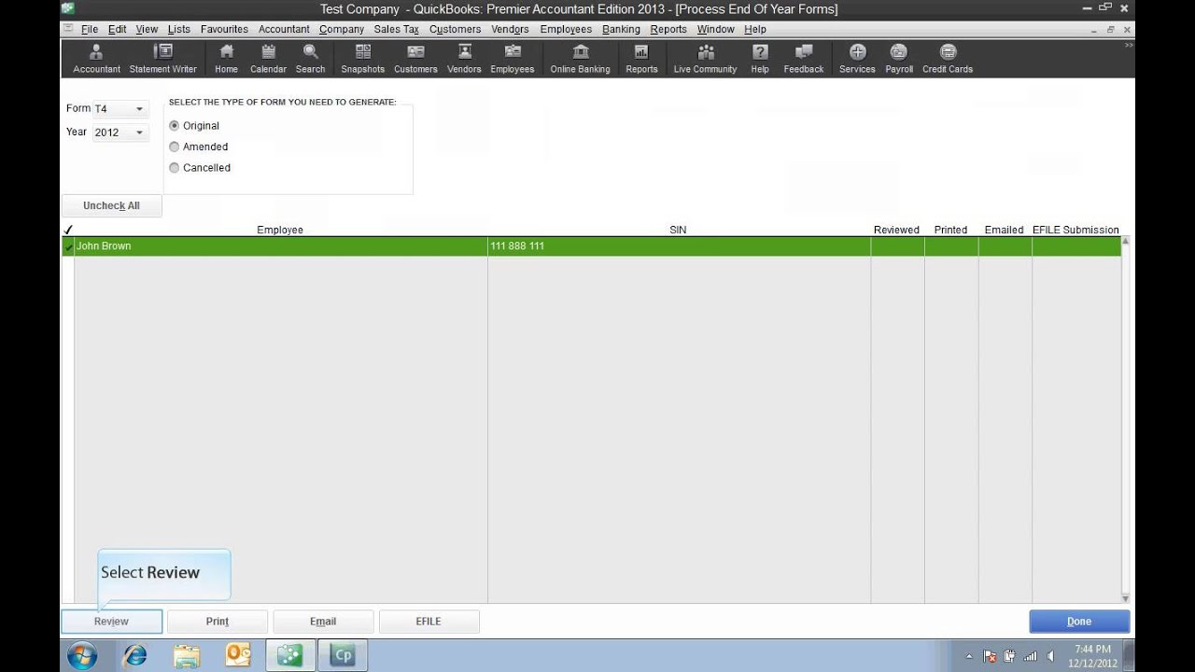Open the Vendors center icon

pos(464,58)
